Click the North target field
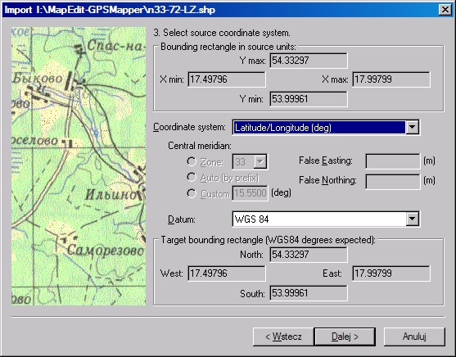Image resolution: width=456 pixels, height=357 pixels. [x=309, y=255]
